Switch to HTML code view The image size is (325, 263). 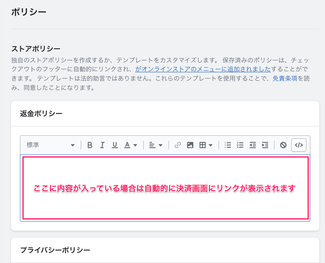(298, 145)
